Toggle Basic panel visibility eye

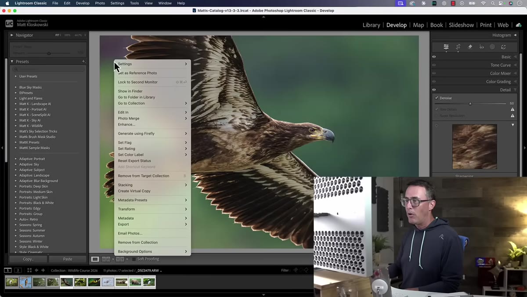pyautogui.click(x=434, y=57)
